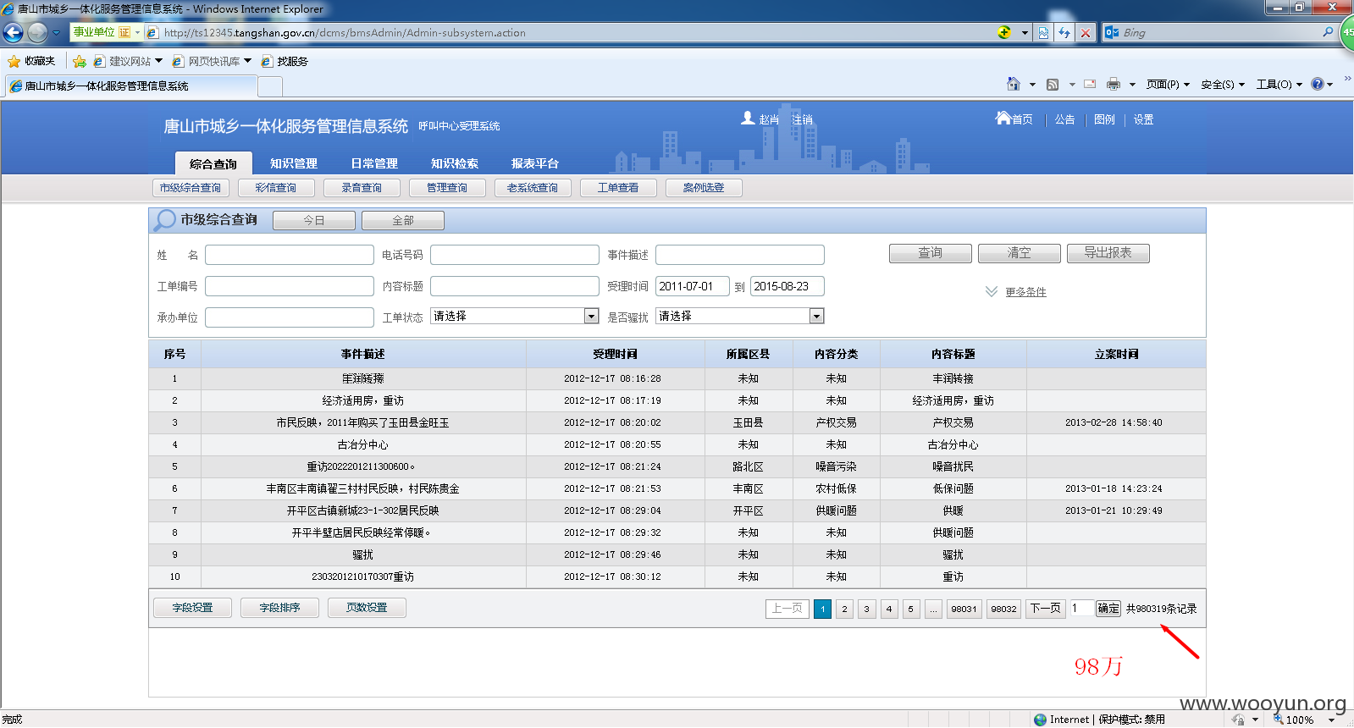Click the 今日 filter button
This screenshot has height=728, width=1354.
pyautogui.click(x=314, y=220)
